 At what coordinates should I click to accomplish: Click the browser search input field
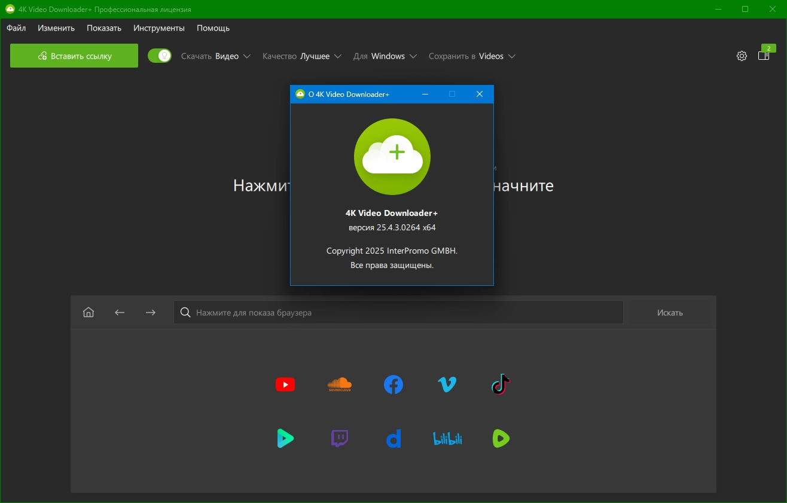click(x=398, y=312)
